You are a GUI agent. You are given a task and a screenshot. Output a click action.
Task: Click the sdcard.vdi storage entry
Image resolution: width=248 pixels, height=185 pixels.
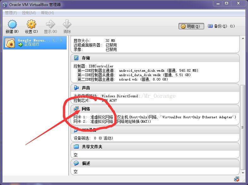pyautogui.click(x=143, y=79)
